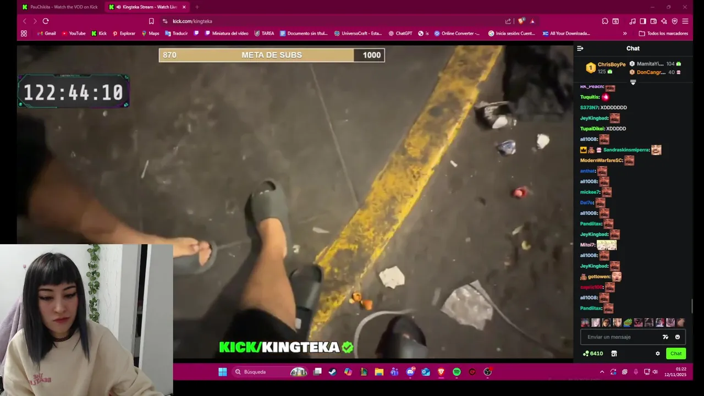Open Brave Shields lion icon
Screen dimensions: 704x396
pos(521,21)
